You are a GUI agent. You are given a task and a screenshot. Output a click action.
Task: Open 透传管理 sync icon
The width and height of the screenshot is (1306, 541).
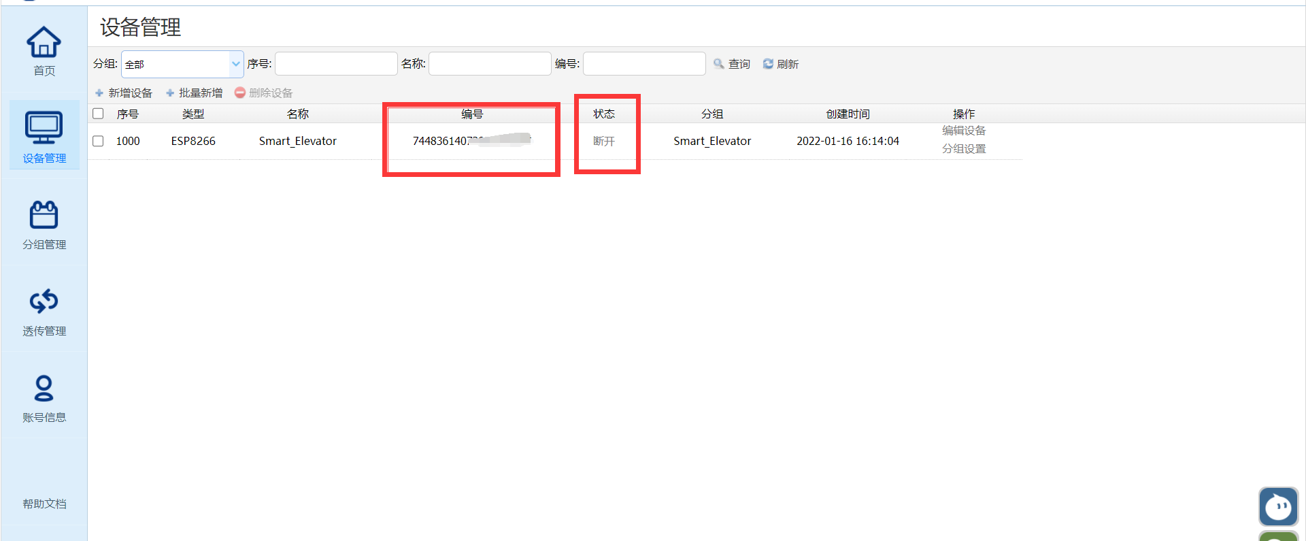(x=44, y=301)
